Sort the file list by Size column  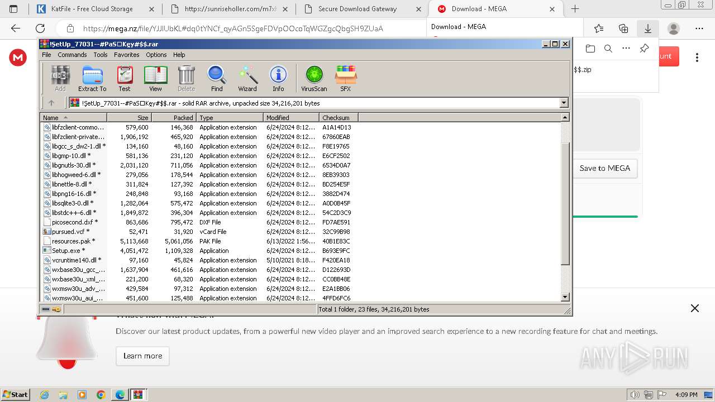(129, 117)
